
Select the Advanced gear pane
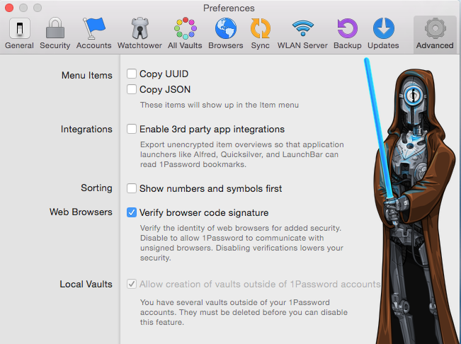point(435,33)
